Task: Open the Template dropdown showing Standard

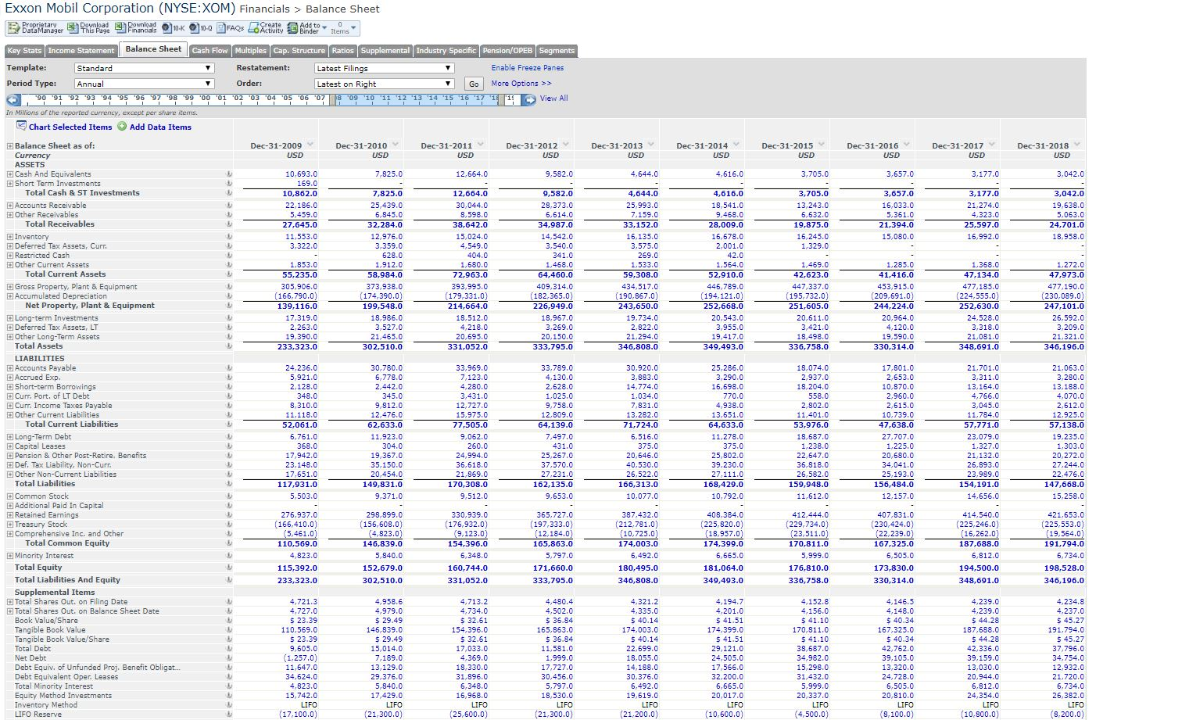Action: click(x=142, y=67)
